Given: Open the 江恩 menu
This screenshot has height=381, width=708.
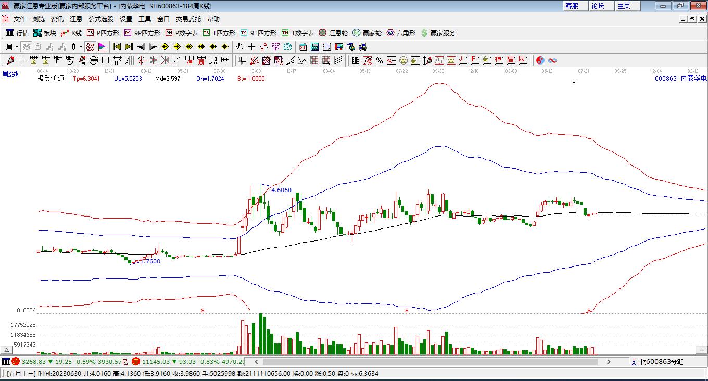Looking at the screenshot, I should [76, 19].
